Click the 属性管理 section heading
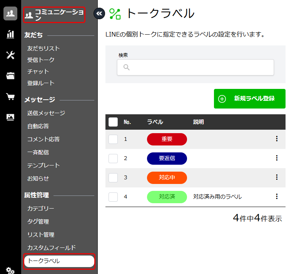The width and height of the screenshot is (294, 274). pyautogui.click(x=37, y=195)
